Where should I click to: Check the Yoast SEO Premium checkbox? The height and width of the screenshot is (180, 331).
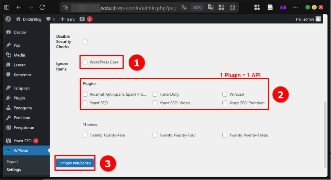pos(225,103)
